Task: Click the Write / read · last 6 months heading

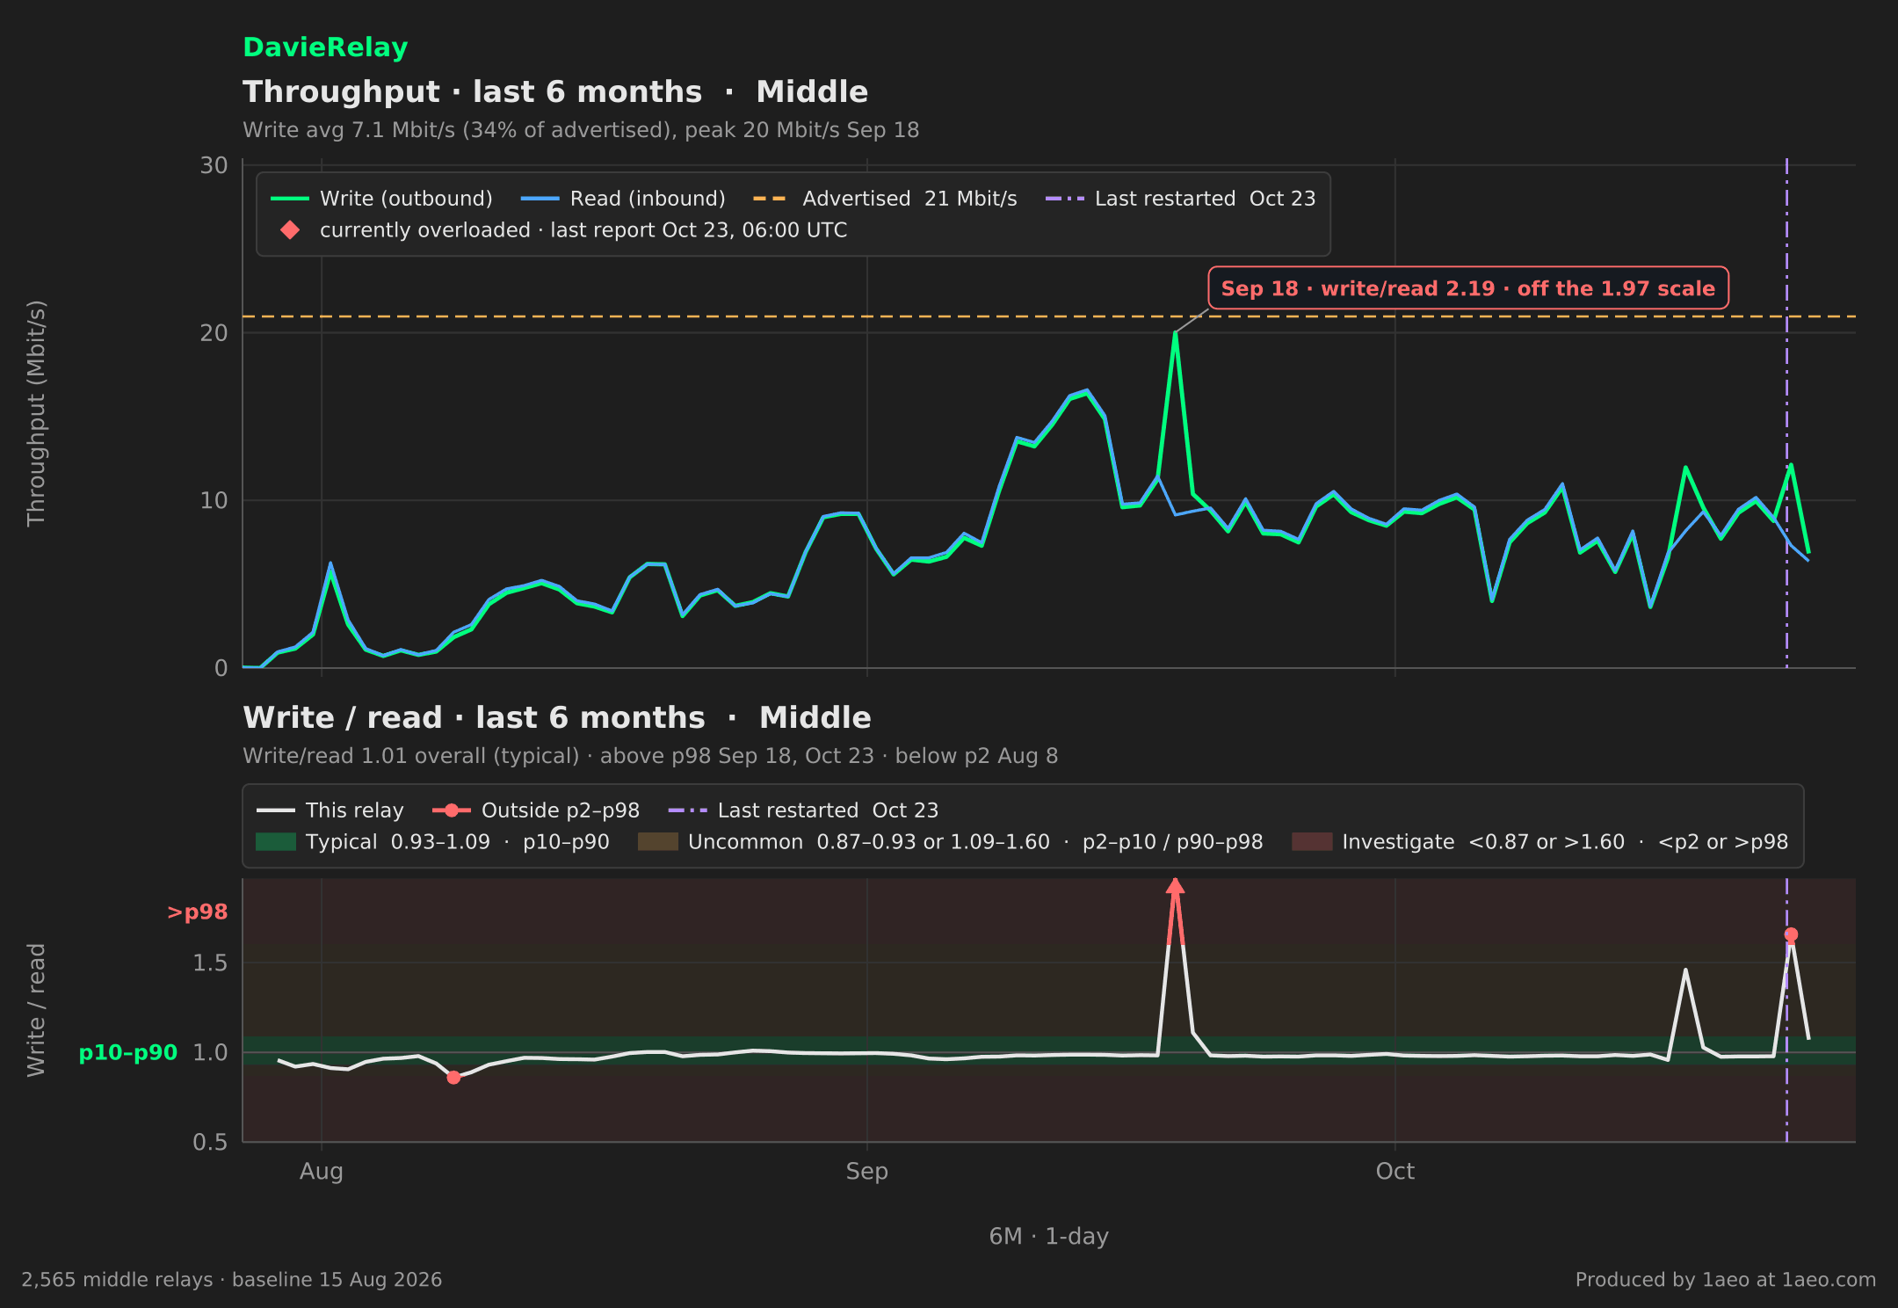Action: pos(557,718)
